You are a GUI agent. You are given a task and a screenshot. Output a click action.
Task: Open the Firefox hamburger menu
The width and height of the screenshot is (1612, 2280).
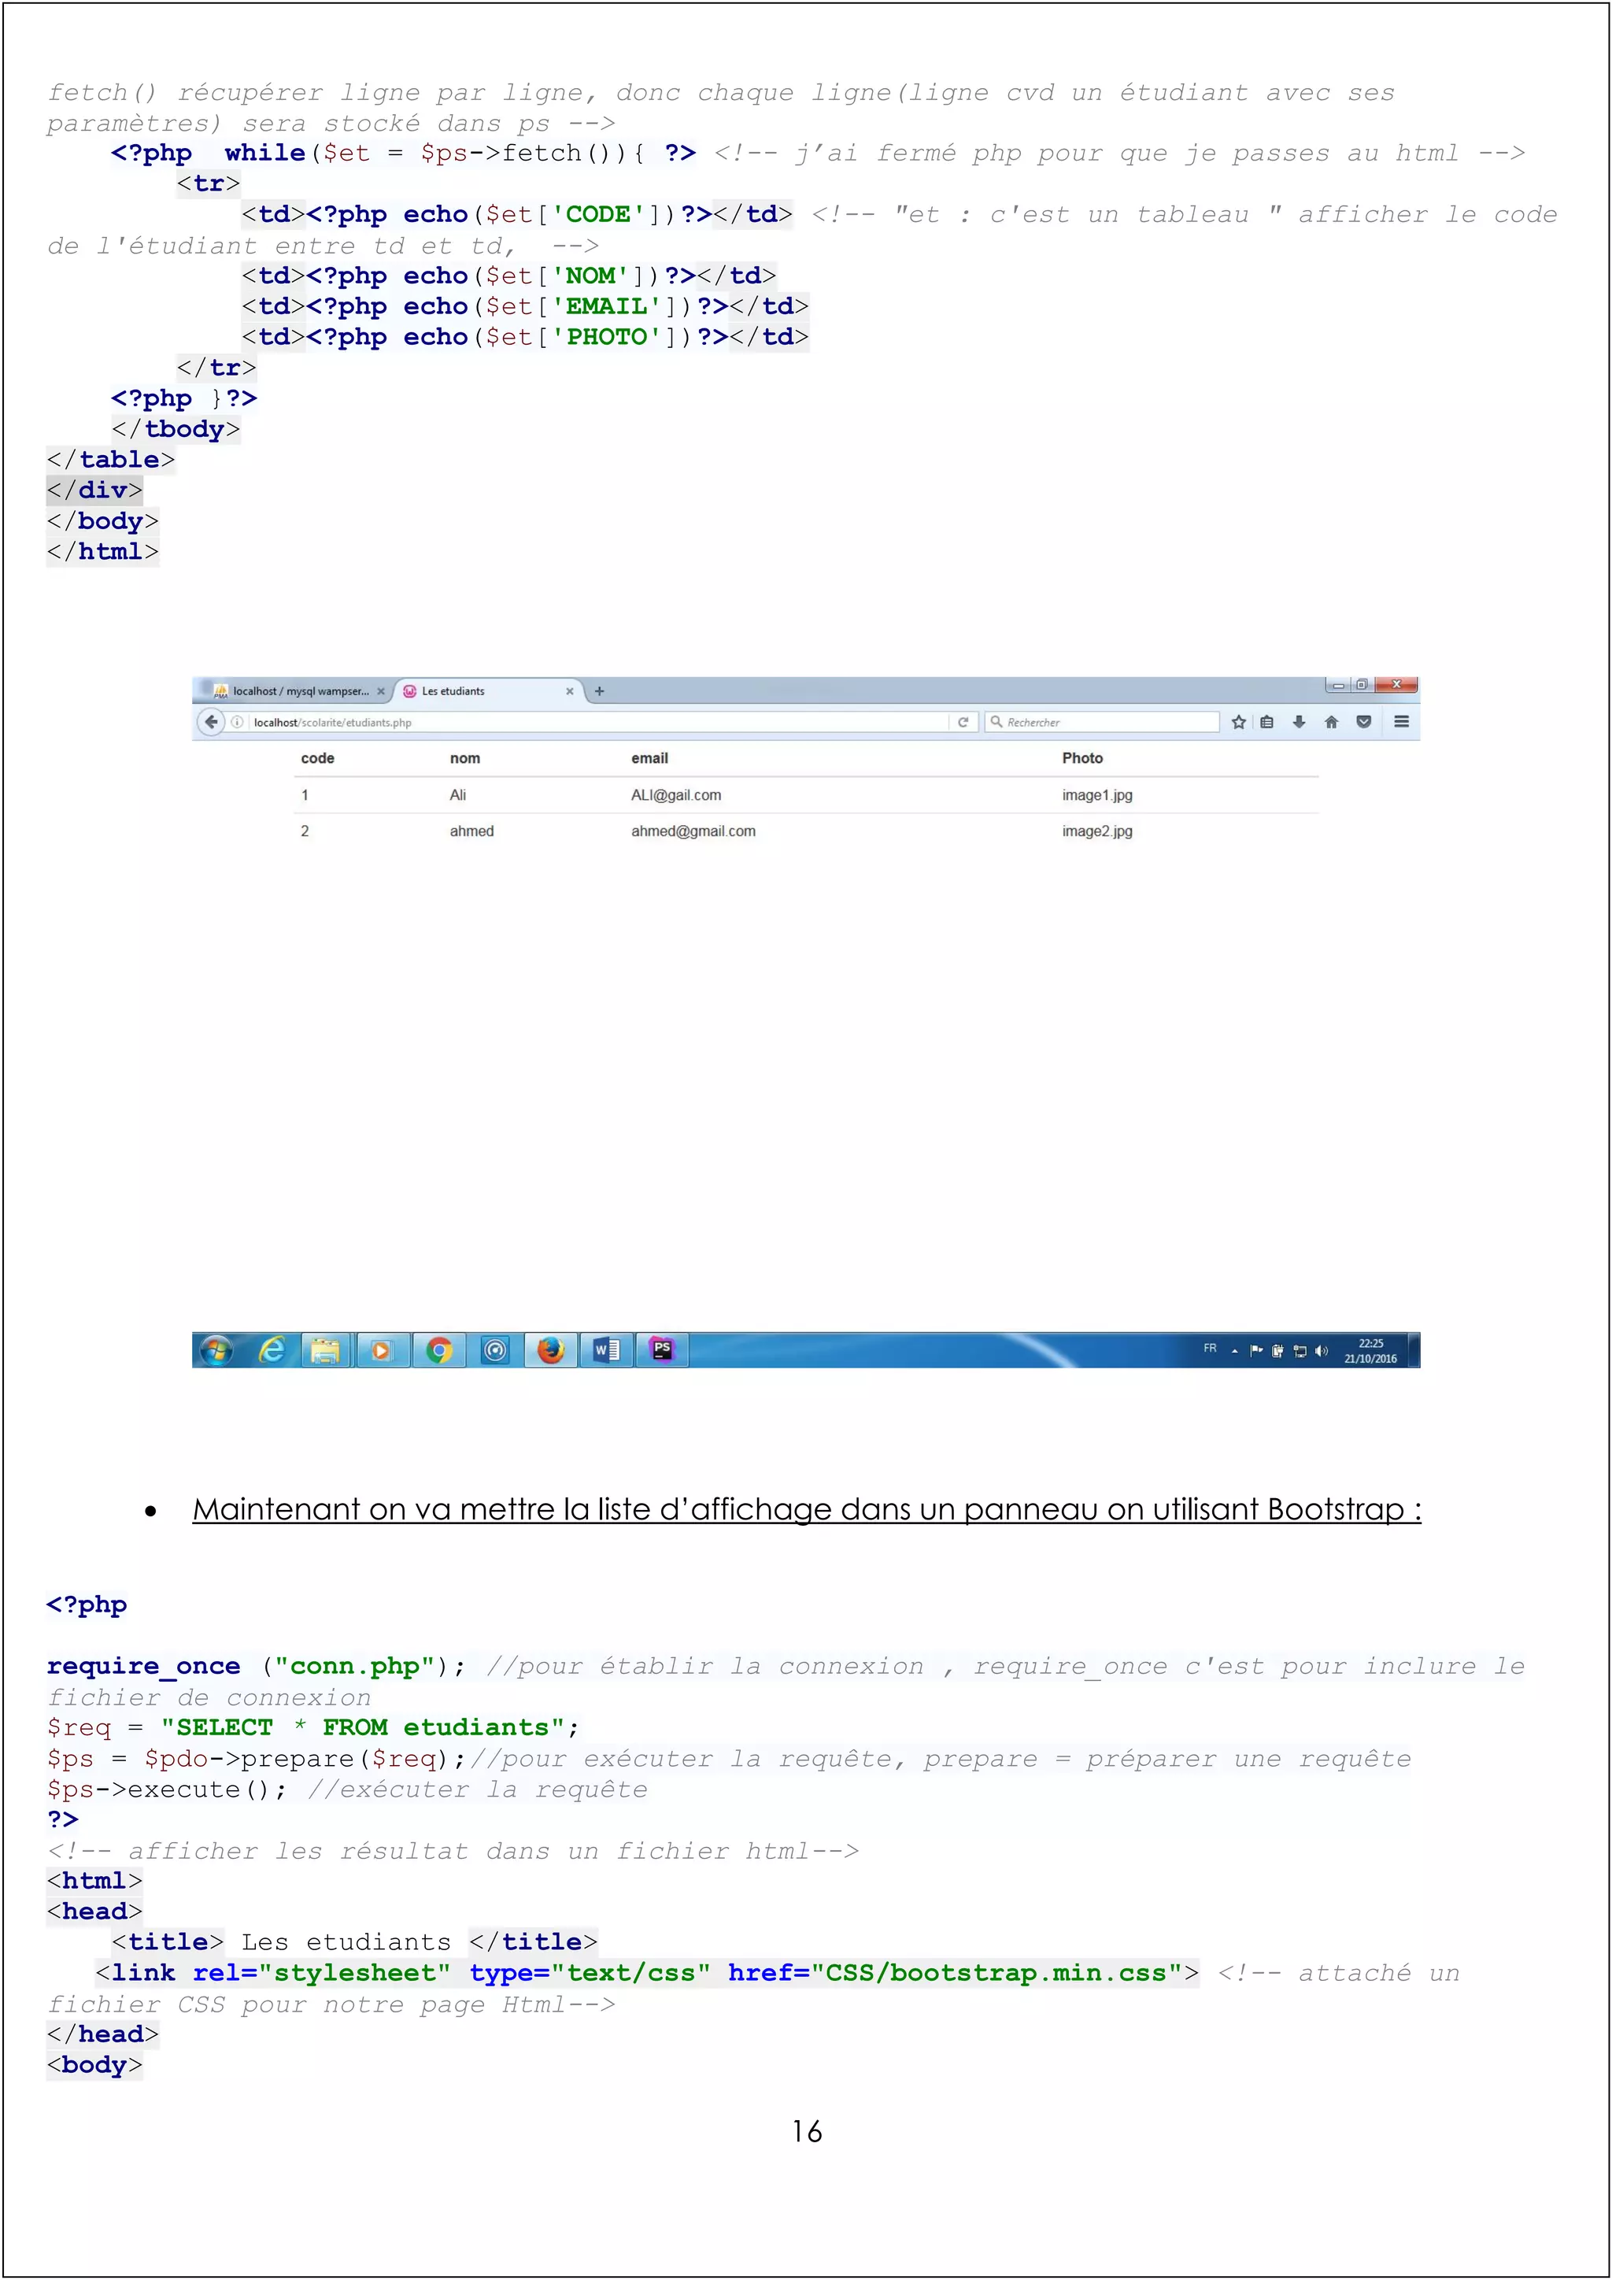1402,722
